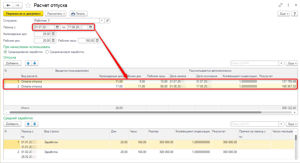
Task: Open calculator for Календарные дни field
Action: 53,34
